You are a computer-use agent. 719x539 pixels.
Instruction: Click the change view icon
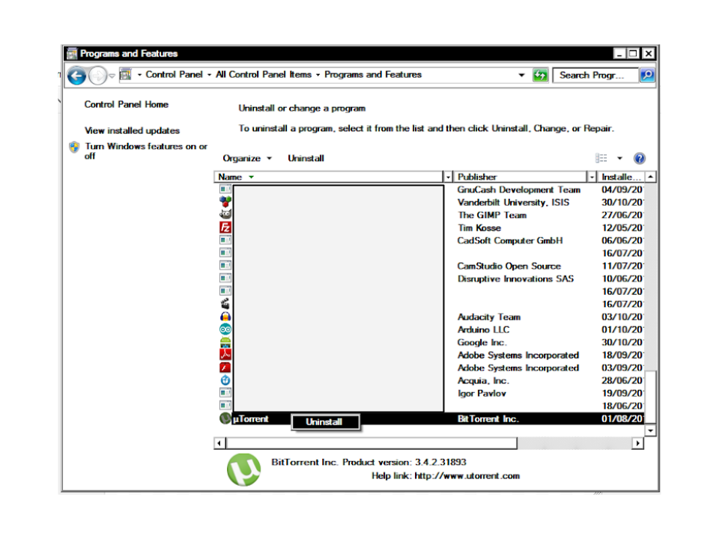click(601, 158)
